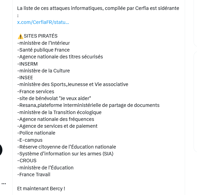Click the "Et maintenant Bercy !" sentence
The image size is (197, 195).
pos(41,189)
